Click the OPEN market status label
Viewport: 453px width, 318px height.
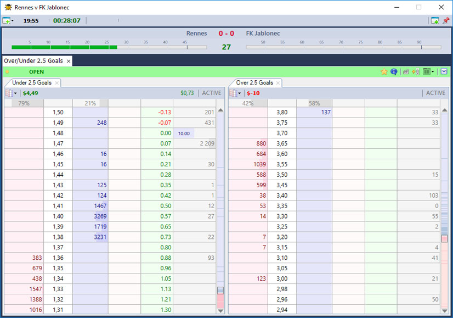[36, 72]
